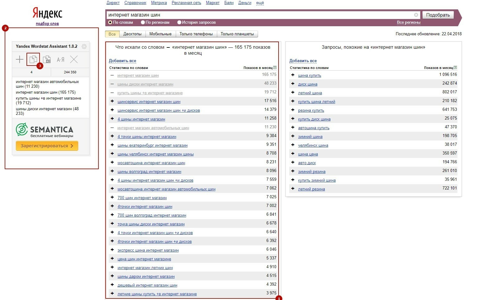Click the '244 350' total count in Assistant
Viewport: 483px width, 300px height.
70,72
